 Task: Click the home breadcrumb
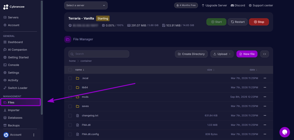tap(72, 61)
